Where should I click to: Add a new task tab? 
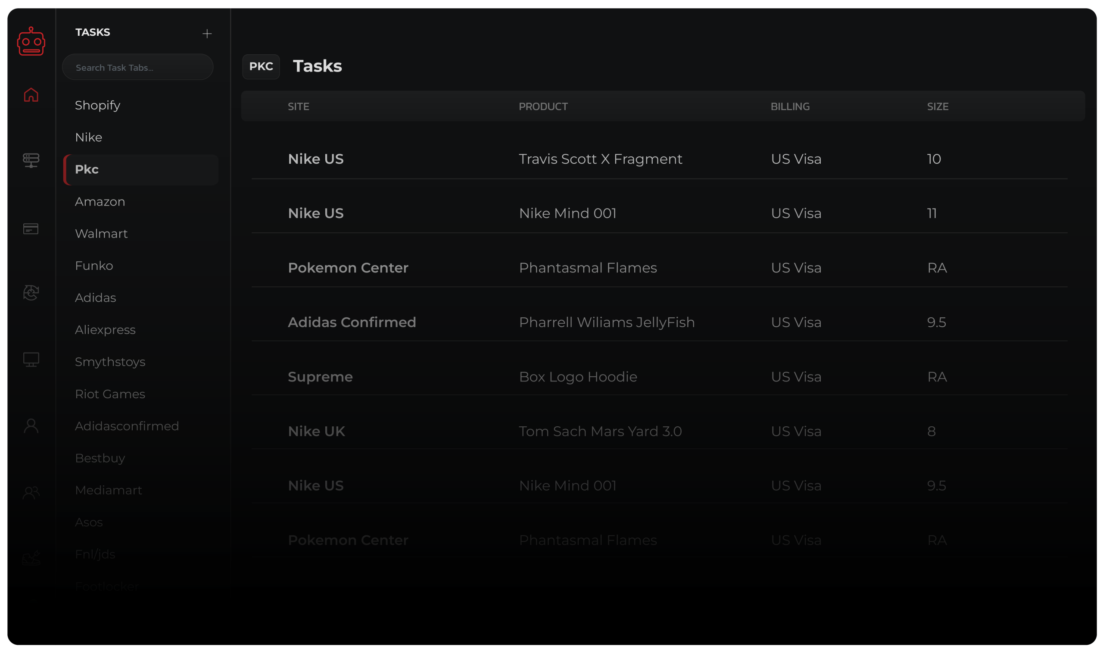point(207,34)
